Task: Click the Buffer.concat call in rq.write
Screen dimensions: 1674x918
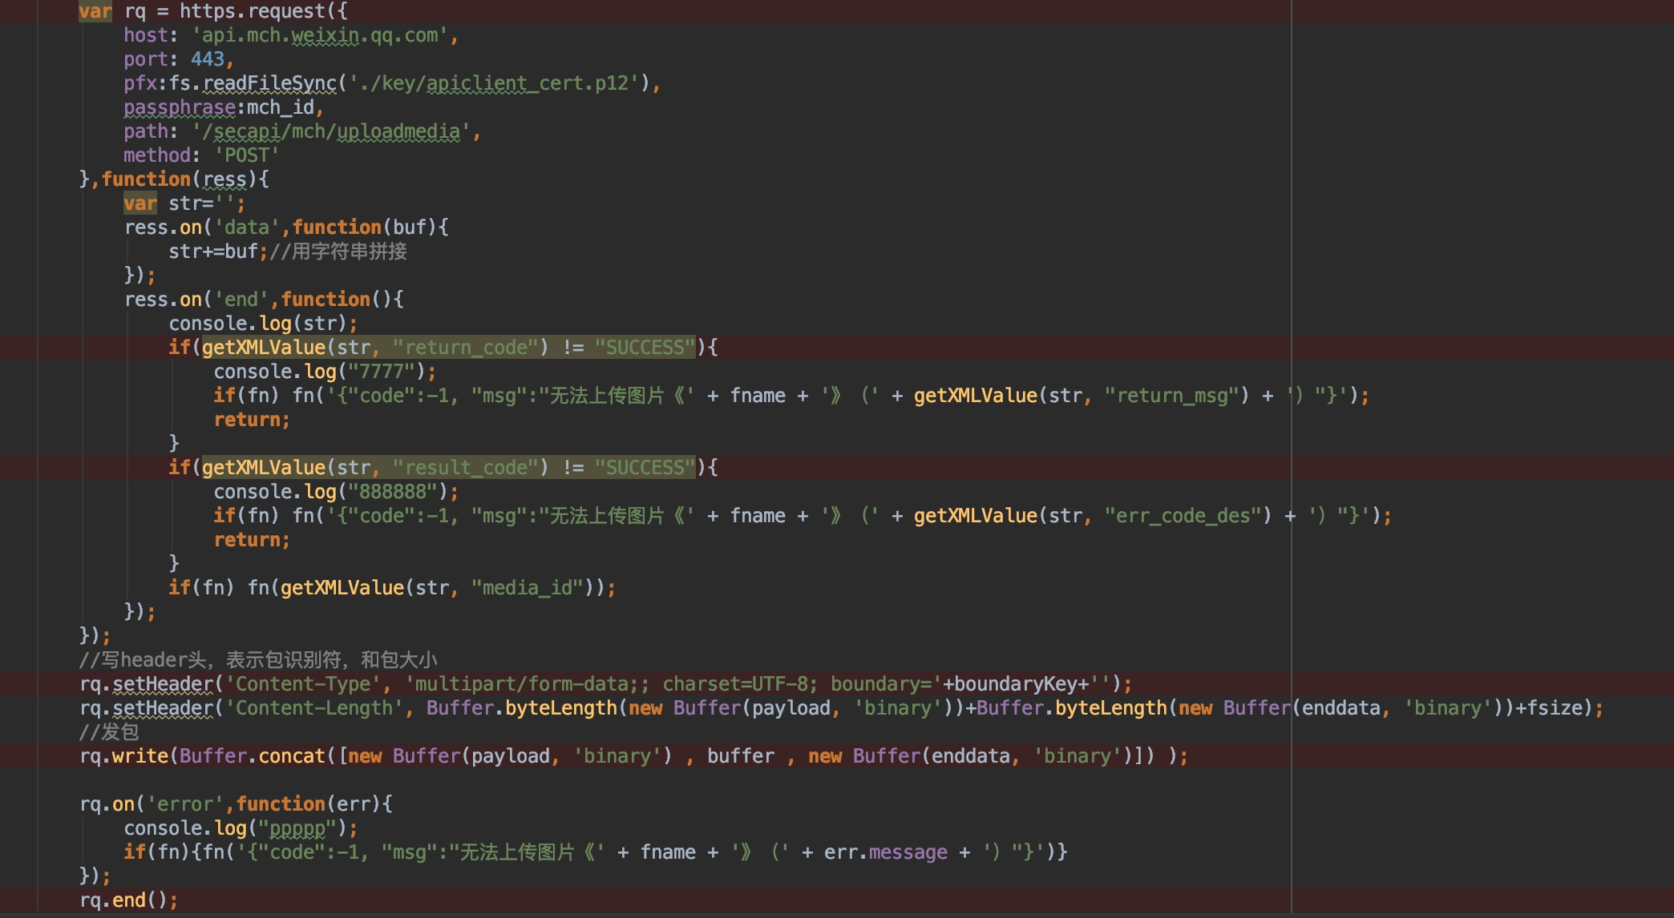Action: [x=252, y=756]
